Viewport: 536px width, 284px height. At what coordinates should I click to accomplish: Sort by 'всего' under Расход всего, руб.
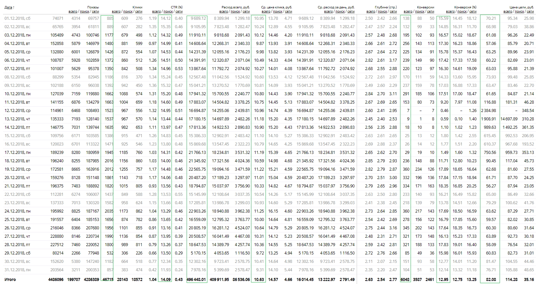[x=224, y=11]
